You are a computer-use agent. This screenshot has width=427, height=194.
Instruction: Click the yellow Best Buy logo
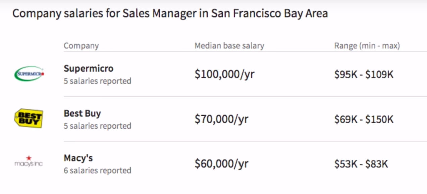29,119
